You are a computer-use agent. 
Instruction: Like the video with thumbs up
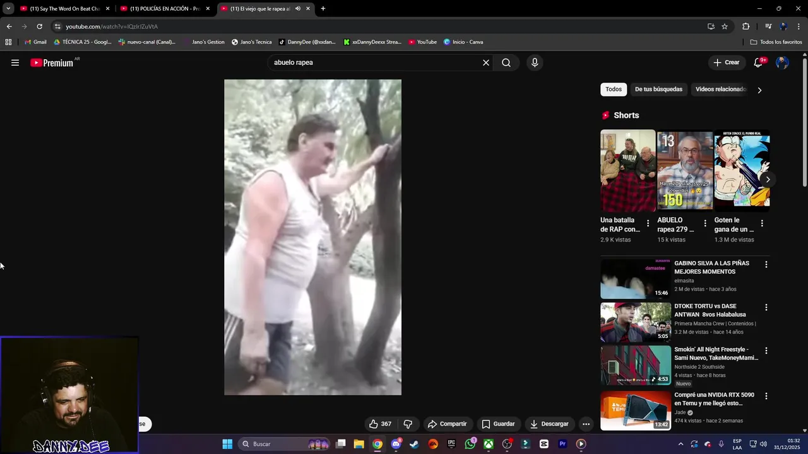(x=379, y=424)
